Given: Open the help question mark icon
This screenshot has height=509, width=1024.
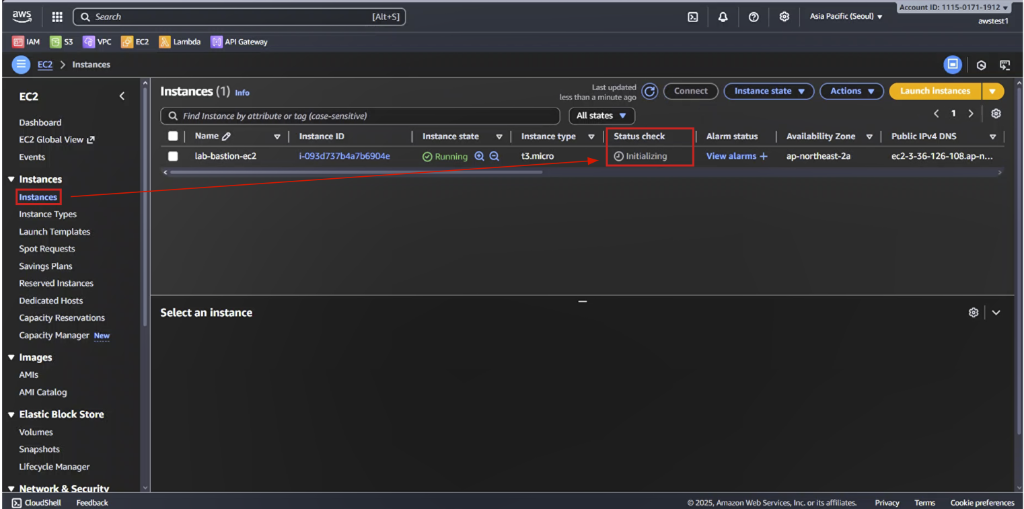Looking at the screenshot, I should pyautogui.click(x=754, y=17).
